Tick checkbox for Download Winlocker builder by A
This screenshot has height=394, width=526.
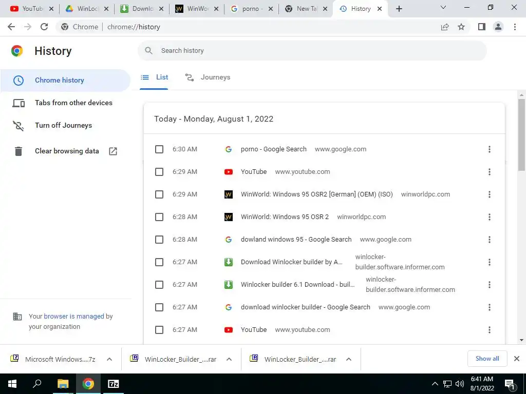pyautogui.click(x=159, y=262)
